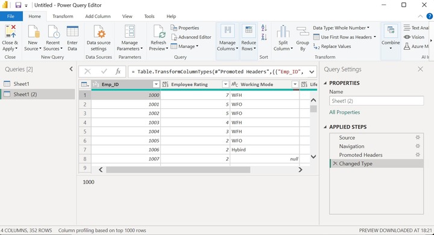
Task: Switch to the Home tab
Action: click(x=34, y=16)
